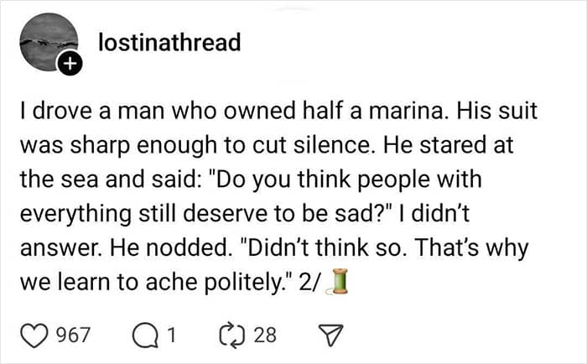
Task: Click the green thread spool emoji
Action: (x=337, y=281)
